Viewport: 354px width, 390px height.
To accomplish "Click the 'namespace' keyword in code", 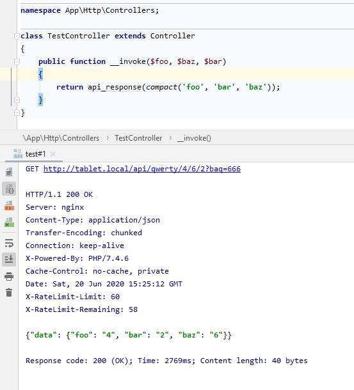I will point(40,10).
